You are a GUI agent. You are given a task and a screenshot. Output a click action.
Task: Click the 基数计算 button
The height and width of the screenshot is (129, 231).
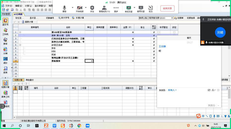click(28, 22)
